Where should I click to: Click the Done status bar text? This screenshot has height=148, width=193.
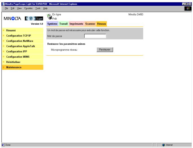coord(8,145)
